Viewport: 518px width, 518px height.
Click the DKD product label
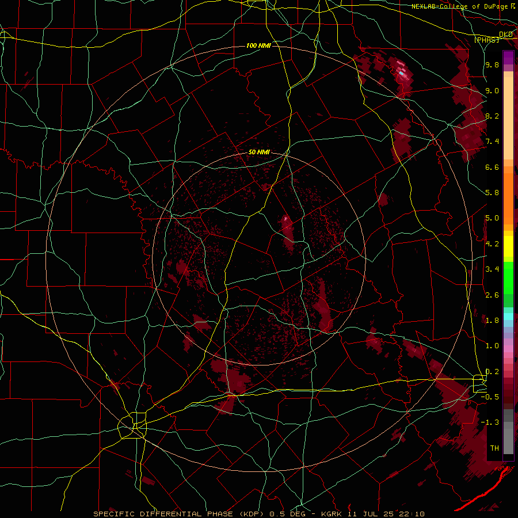[506, 34]
